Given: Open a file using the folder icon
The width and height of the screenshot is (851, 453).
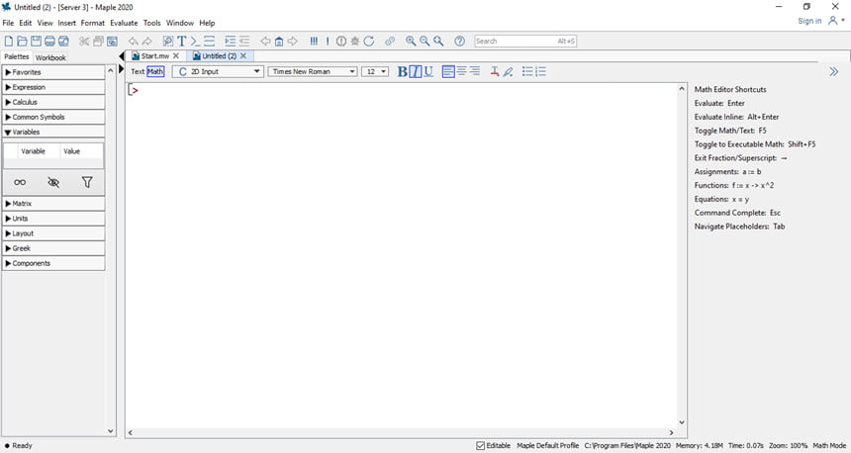Looking at the screenshot, I should (x=22, y=42).
